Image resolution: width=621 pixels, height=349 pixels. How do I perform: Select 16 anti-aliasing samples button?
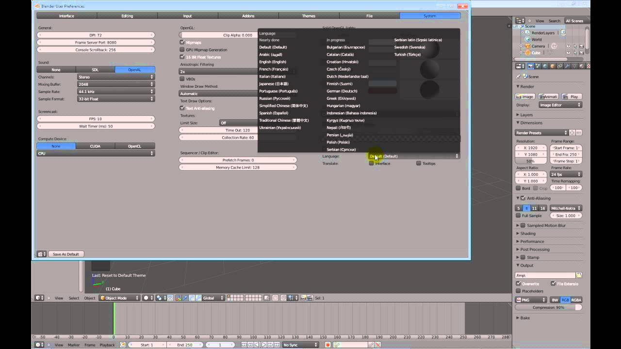543,208
